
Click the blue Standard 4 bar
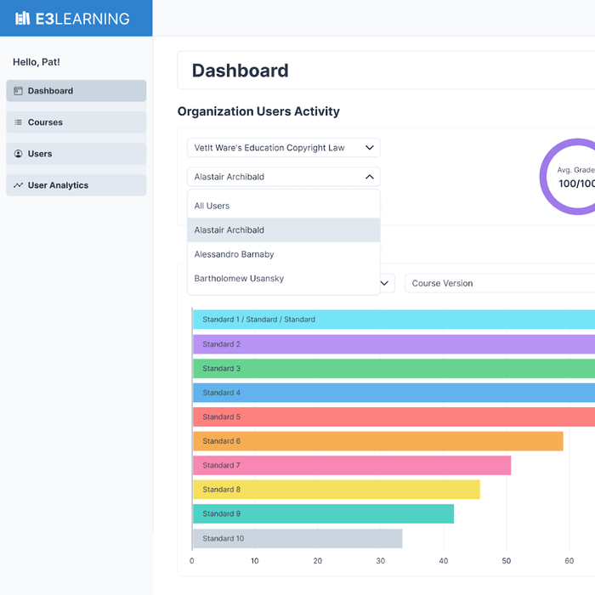(394, 393)
